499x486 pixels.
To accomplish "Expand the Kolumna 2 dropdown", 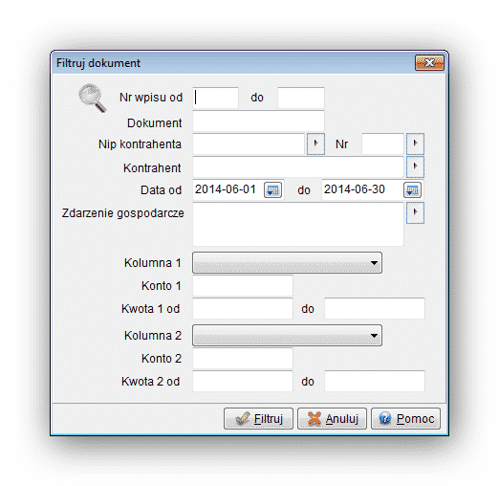I will [x=287, y=336].
